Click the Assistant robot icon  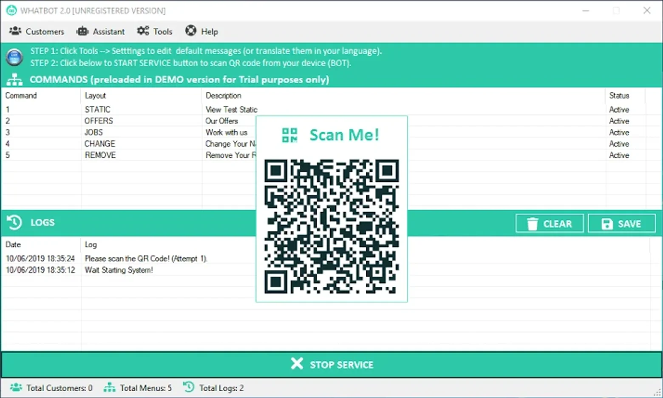tap(82, 31)
